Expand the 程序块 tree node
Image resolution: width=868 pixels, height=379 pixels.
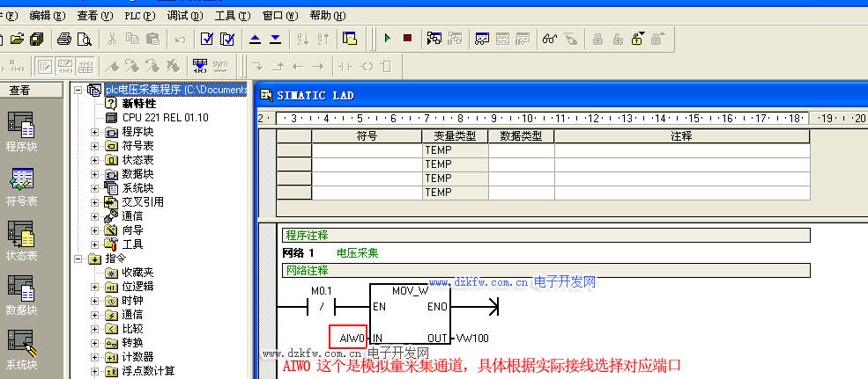pos(95,132)
